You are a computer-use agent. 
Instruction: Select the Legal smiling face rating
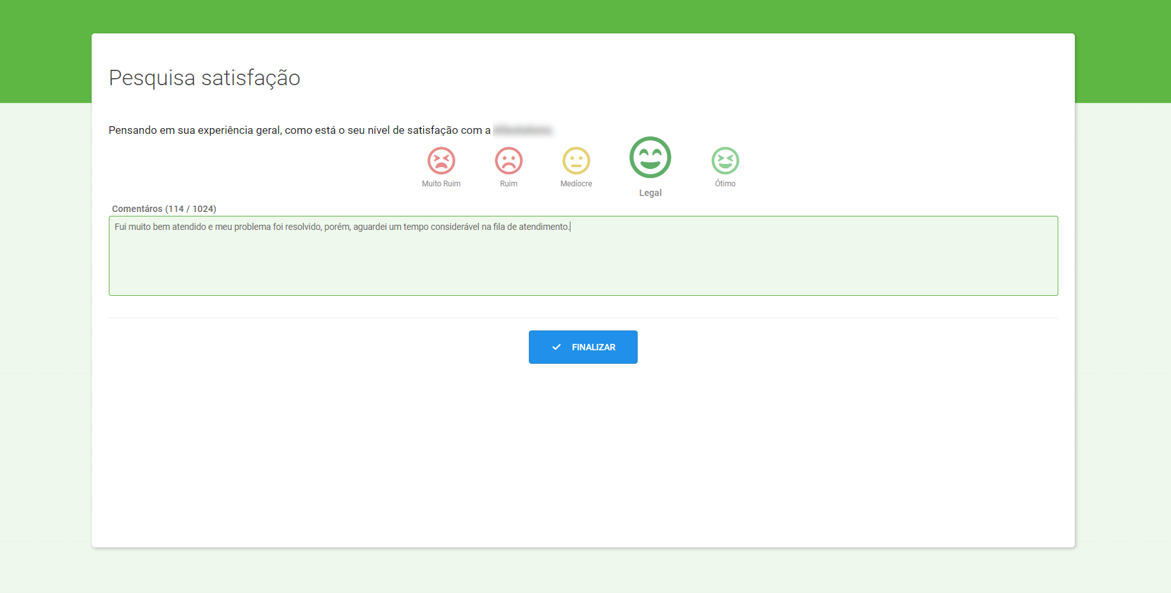[x=650, y=158]
